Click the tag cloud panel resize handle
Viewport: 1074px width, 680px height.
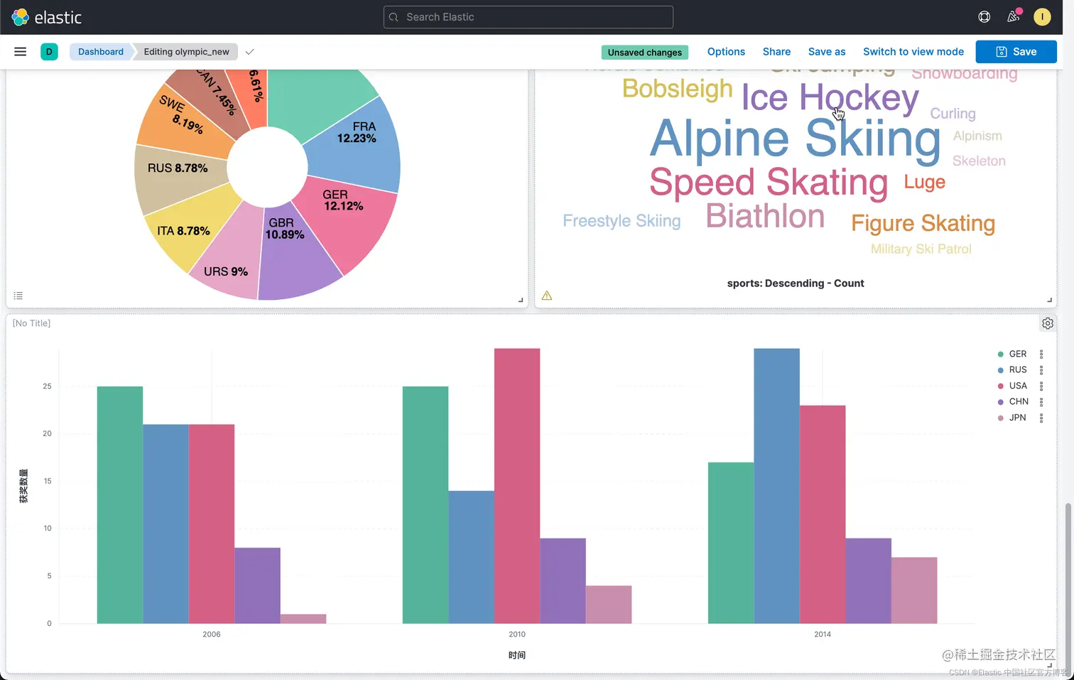[x=1049, y=300]
